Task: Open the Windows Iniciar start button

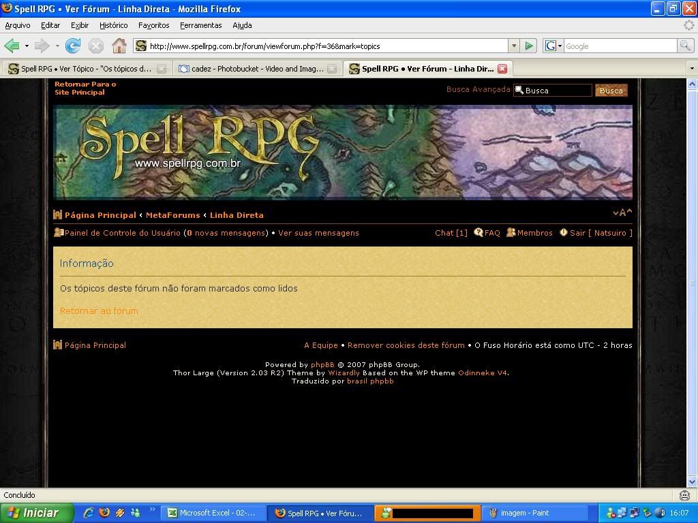Action: point(37,513)
